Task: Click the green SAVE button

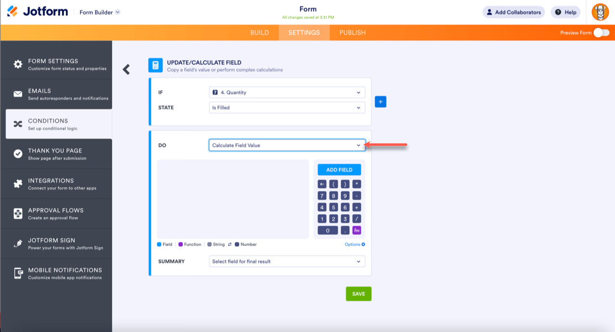Action: click(358, 294)
